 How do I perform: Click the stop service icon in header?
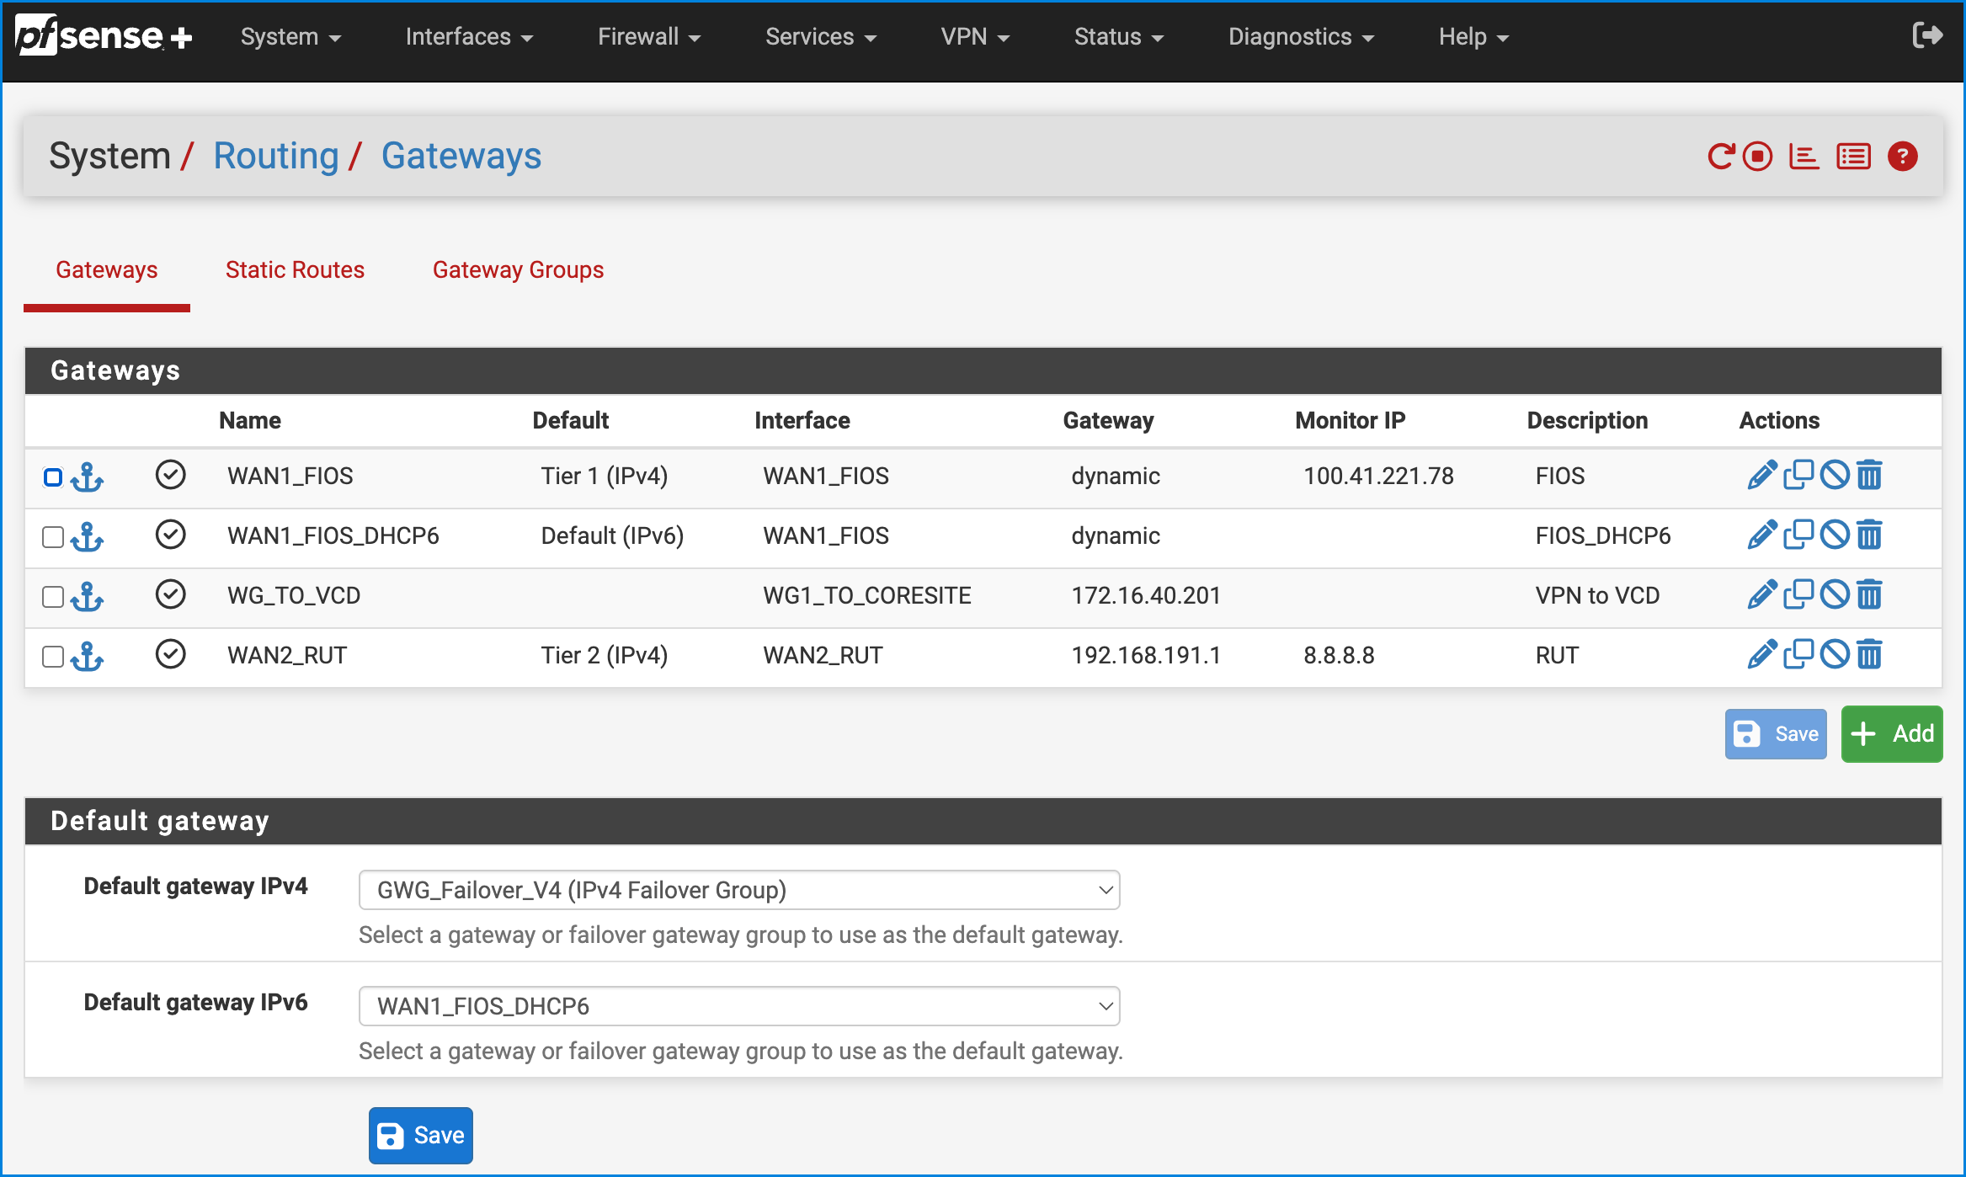pyautogui.click(x=1758, y=157)
